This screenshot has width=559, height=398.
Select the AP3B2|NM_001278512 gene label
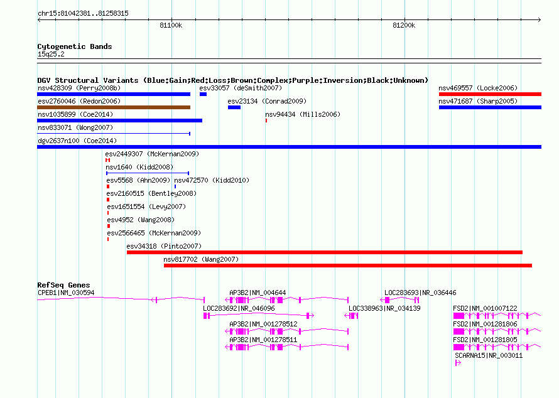click(x=263, y=325)
